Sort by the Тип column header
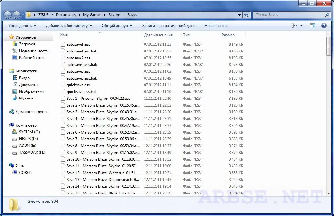Image resolution: width=334 pixels, height=216 pixels. tap(200, 35)
